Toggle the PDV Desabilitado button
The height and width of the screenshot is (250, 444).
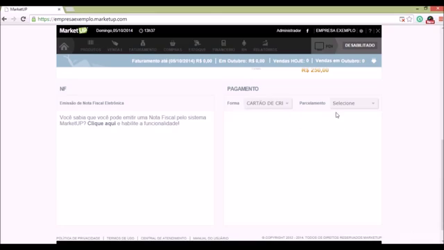click(x=359, y=45)
